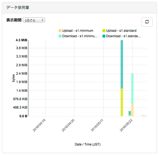Open the 1日ごと display period dropdown
Screen dimensions: 159x155
[x=34, y=20]
